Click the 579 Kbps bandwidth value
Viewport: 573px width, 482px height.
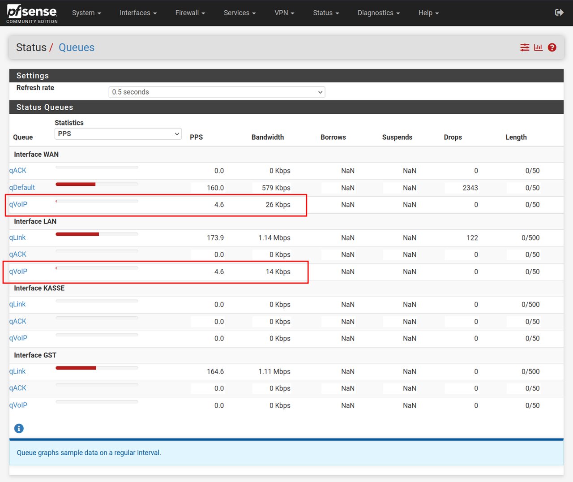pos(276,188)
